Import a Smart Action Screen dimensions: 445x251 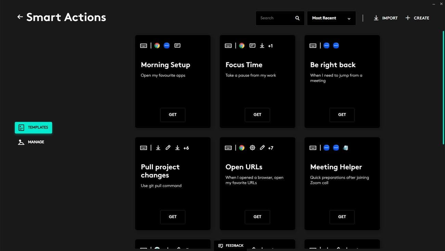pos(385,18)
